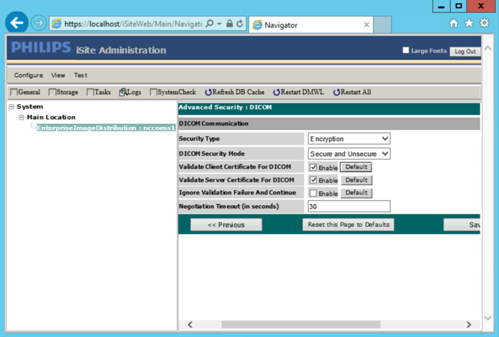Click the lock security icon in address bar
499x337 pixels.
(230, 24)
